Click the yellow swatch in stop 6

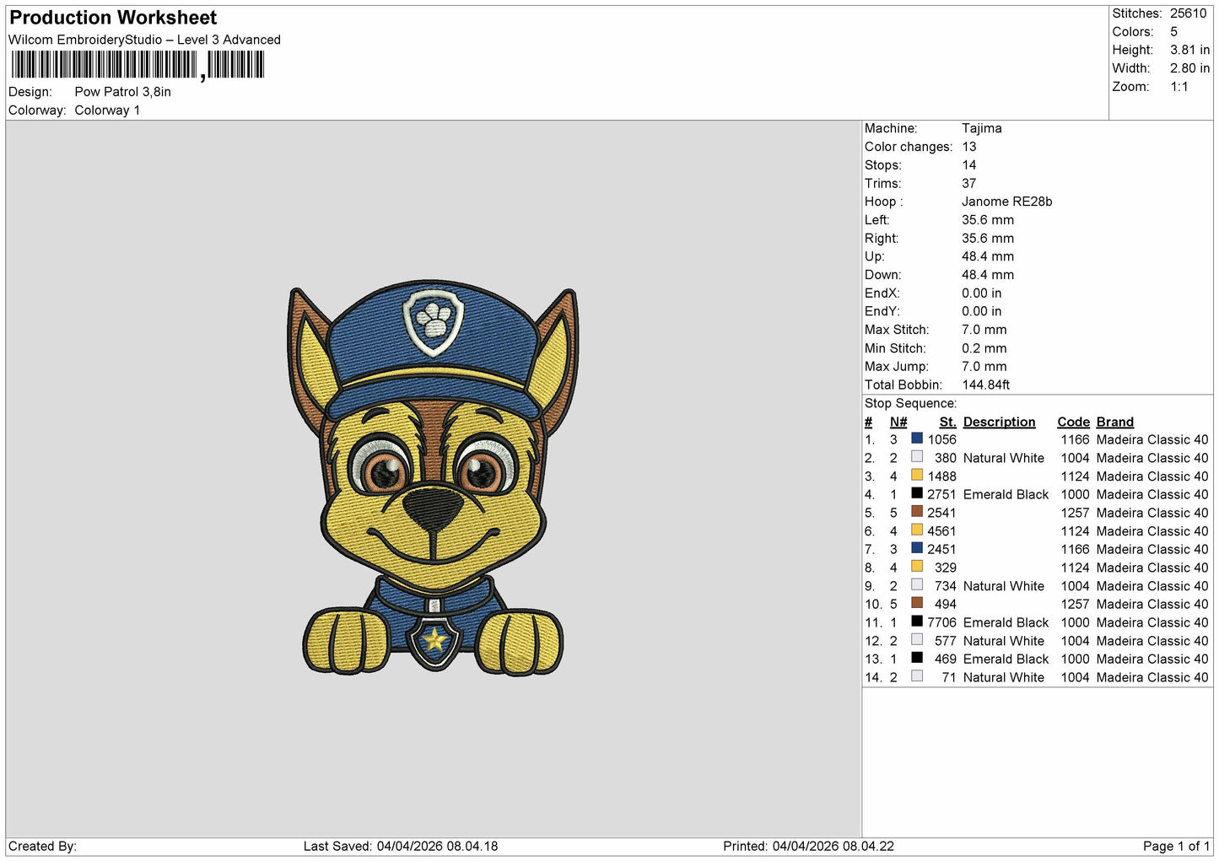917,530
